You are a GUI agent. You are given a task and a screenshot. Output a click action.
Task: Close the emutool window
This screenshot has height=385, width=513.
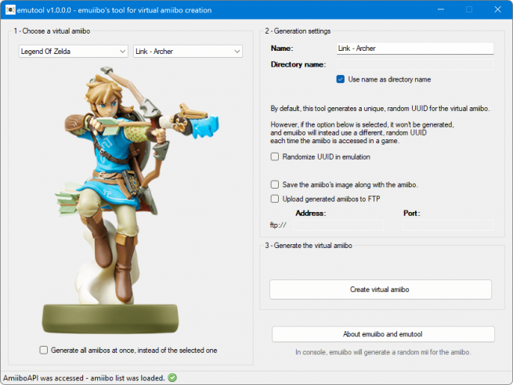click(x=497, y=9)
